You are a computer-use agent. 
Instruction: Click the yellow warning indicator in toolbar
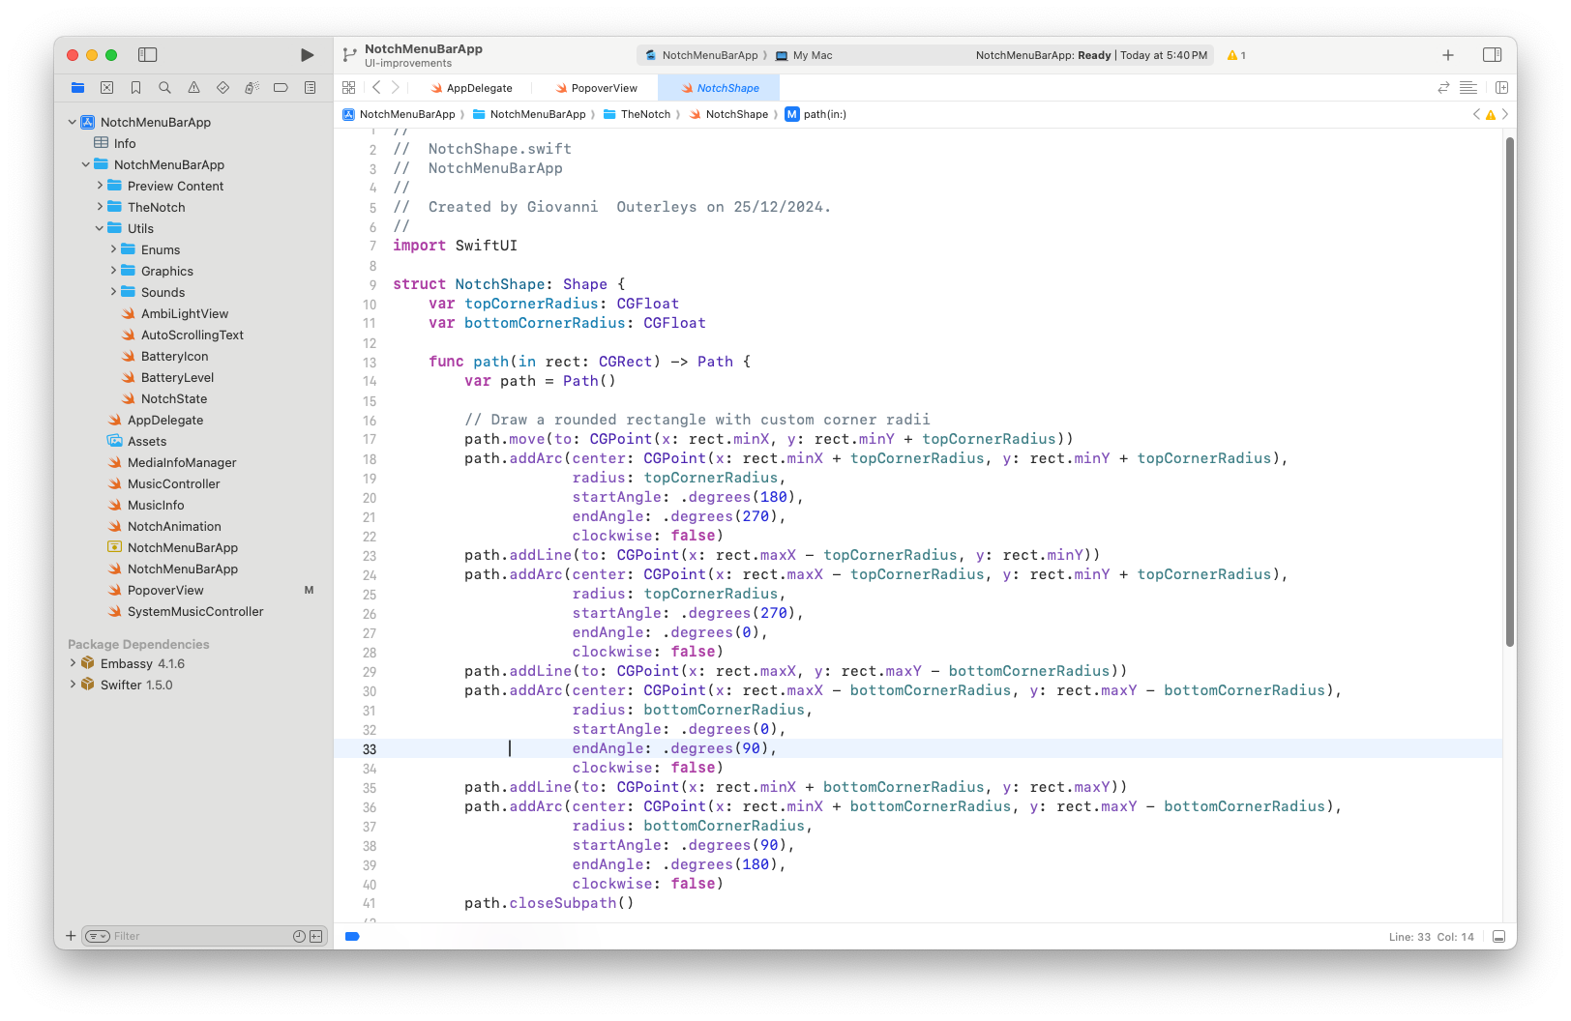[1236, 56]
